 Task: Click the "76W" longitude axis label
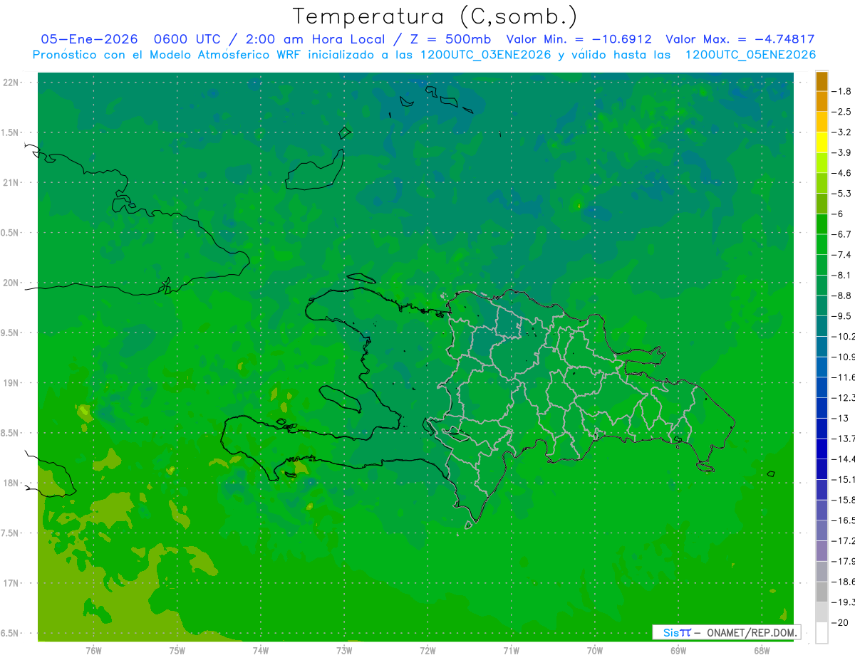click(93, 650)
